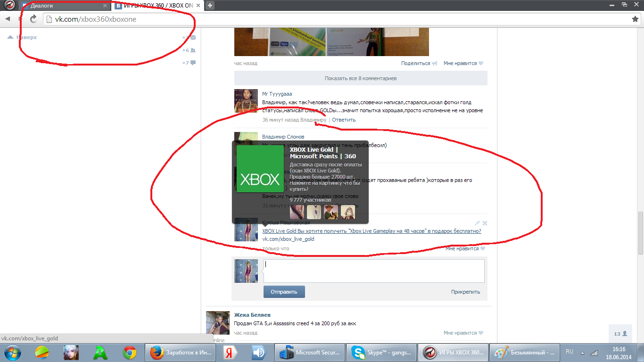Open unread messages counter +7 with envelope icon
Screen dimensions: 644x362
point(189,37)
